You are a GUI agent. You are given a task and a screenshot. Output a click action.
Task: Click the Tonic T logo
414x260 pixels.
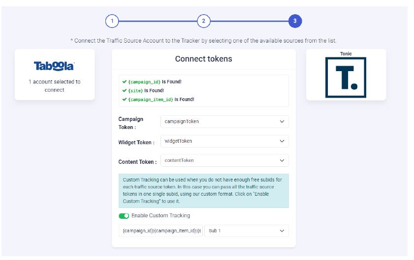pos(346,78)
